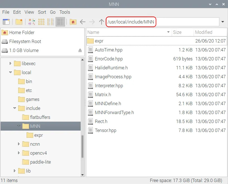228x184 pixels.
Task: Select AutoTime.hpp file icon
Action: 90,50
